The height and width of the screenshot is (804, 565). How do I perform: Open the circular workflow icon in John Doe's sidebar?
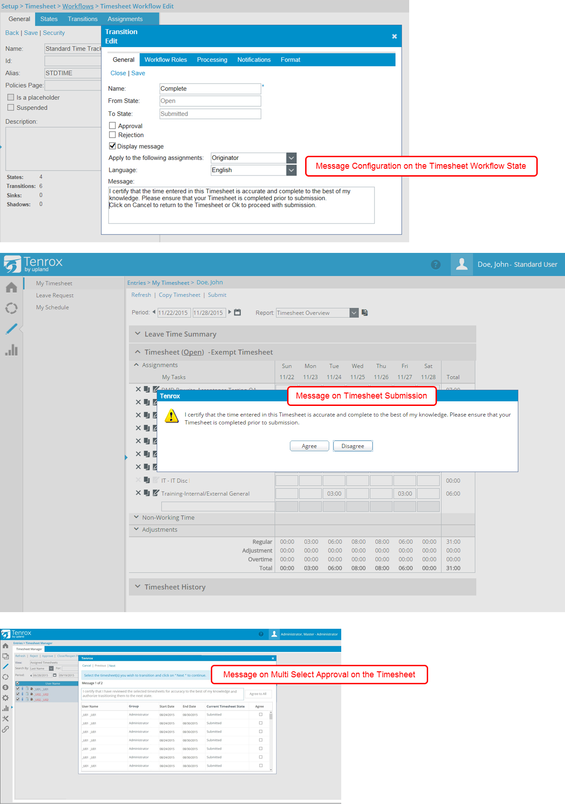pos(12,308)
